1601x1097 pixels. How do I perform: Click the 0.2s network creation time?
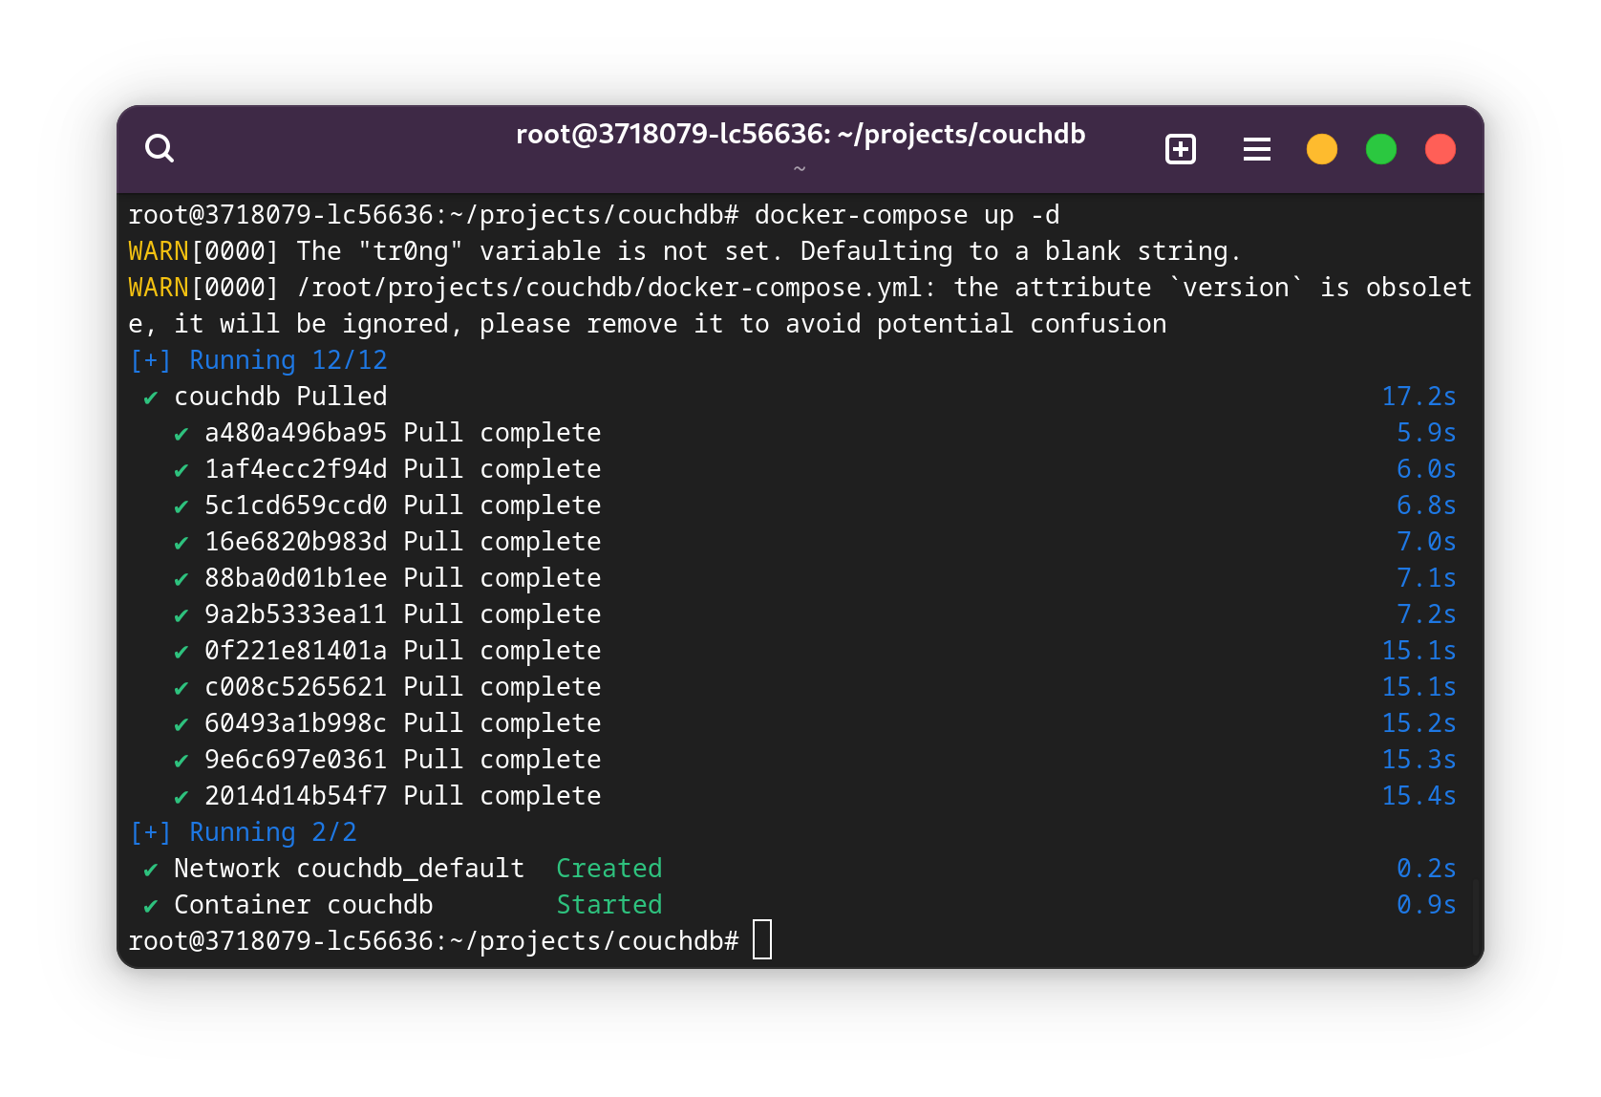[x=1426, y=869]
